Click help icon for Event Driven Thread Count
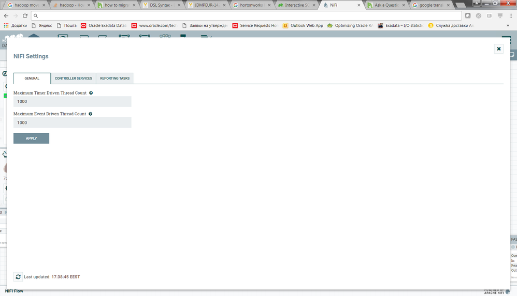 90,114
